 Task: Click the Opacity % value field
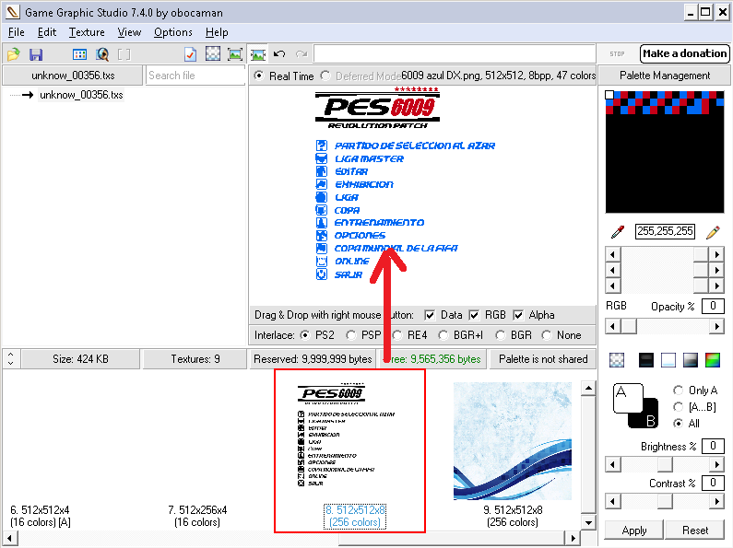tap(713, 306)
